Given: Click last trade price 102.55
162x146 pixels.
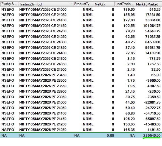Looking at the screenshot, I should 129,26.
